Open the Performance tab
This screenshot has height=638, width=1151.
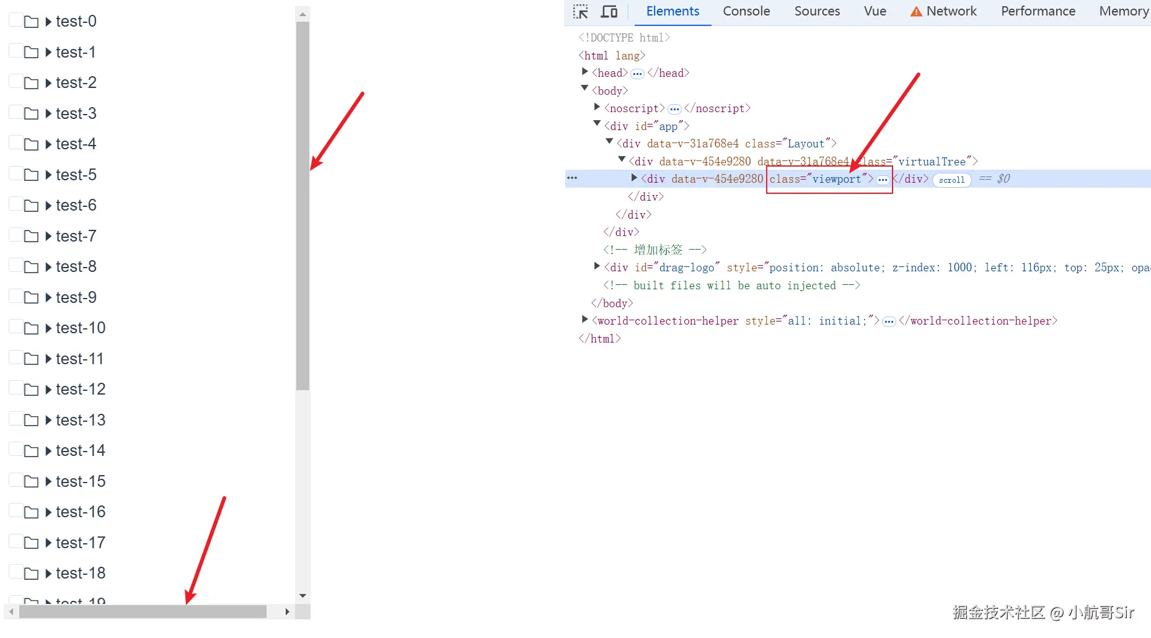pyautogui.click(x=1038, y=12)
